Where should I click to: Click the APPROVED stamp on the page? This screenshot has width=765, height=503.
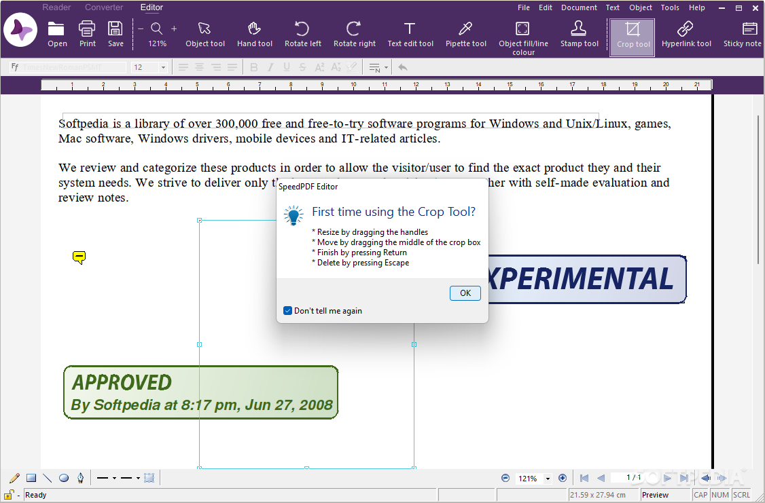click(200, 392)
